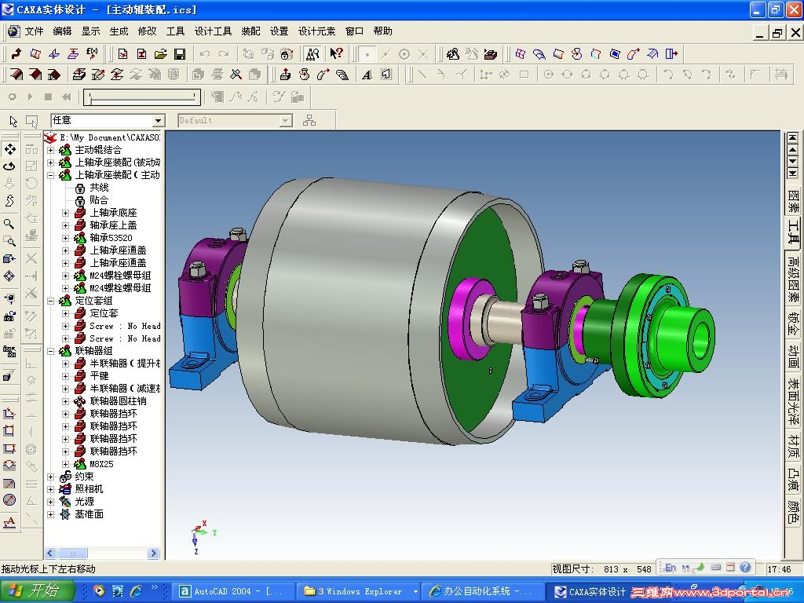804x603 pixels.
Task: Open the 颜色 catalog tab
Action: (x=793, y=512)
